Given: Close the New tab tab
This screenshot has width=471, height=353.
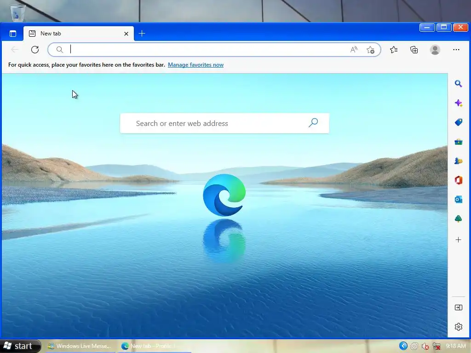Looking at the screenshot, I should [x=126, y=34].
